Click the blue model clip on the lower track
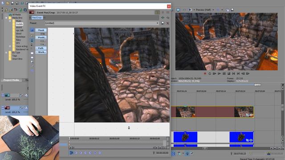This screenshot has height=160, width=285. pyautogui.click(x=185, y=137)
